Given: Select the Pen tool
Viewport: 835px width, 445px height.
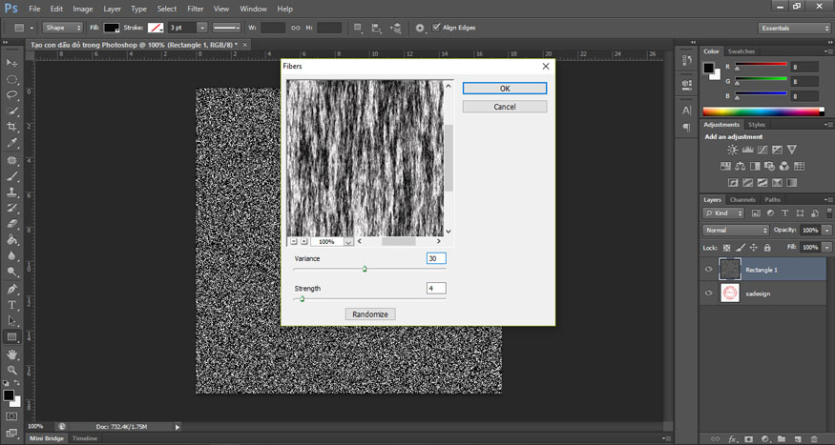Looking at the screenshot, I should [11, 289].
